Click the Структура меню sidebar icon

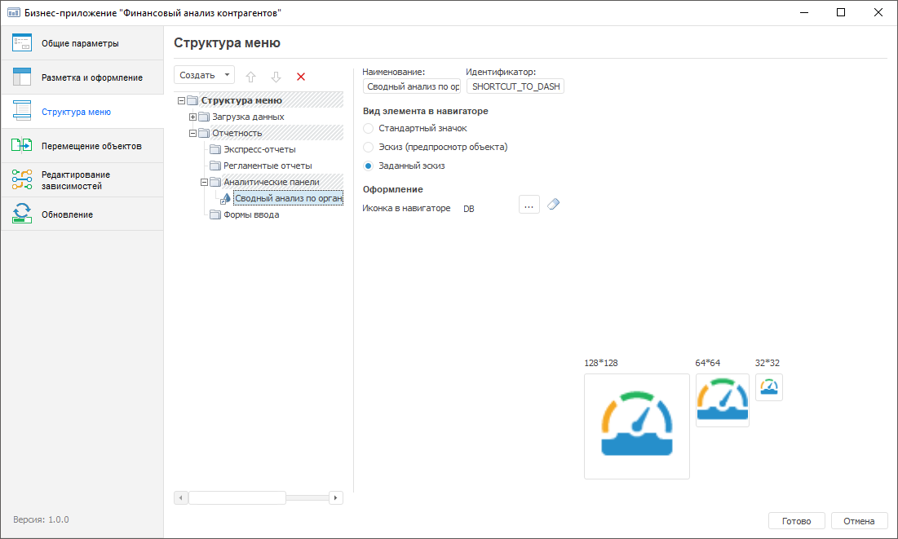coord(22,111)
